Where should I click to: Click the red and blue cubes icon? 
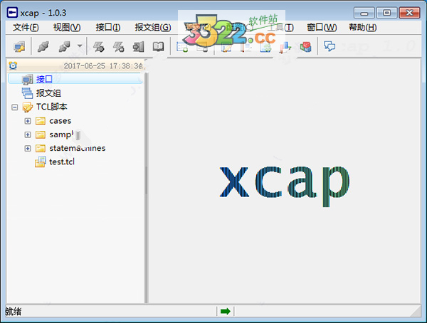[305, 47]
